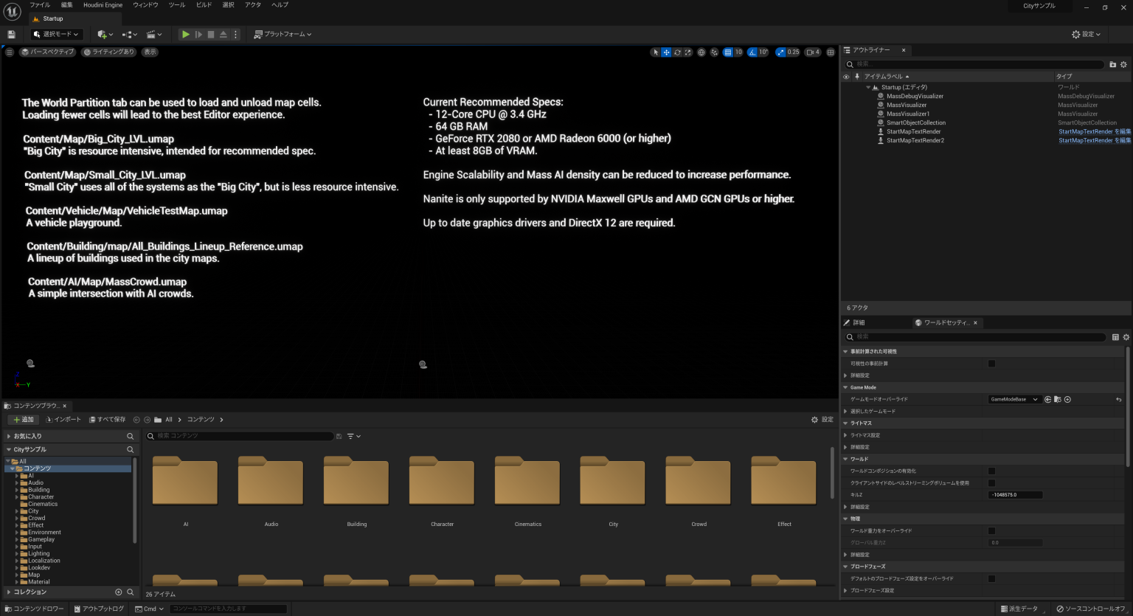The image size is (1133, 616).
Task: Open the Cinematics clapperboard icon
Action: tap(153, 34)
